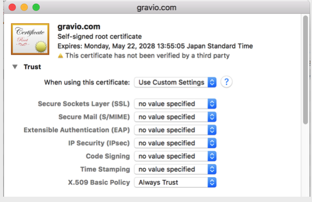The image size is (312, 202).
Task: Click the 'Extensible Authentication (EAP)' label
Action: [77, 130]
